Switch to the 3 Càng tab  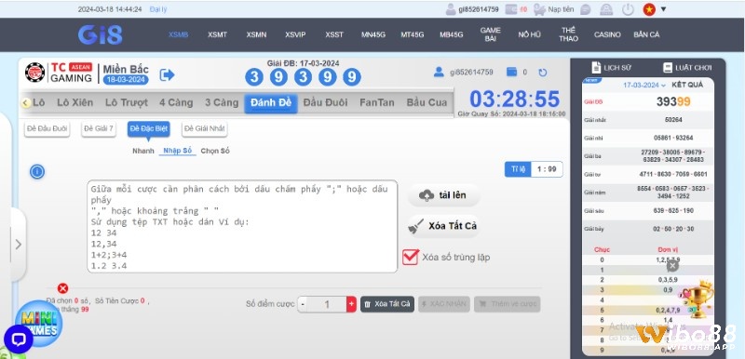click(x=222, y=102)
